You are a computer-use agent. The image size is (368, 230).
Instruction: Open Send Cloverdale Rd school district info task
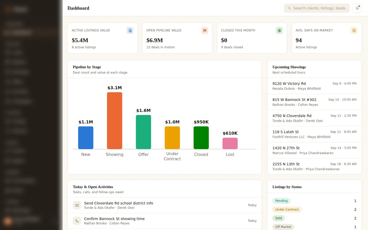tap(165, 205)
